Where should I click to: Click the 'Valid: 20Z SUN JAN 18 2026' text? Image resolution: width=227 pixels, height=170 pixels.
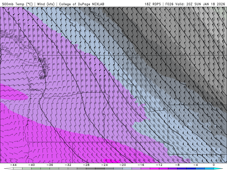click(200, 4)
